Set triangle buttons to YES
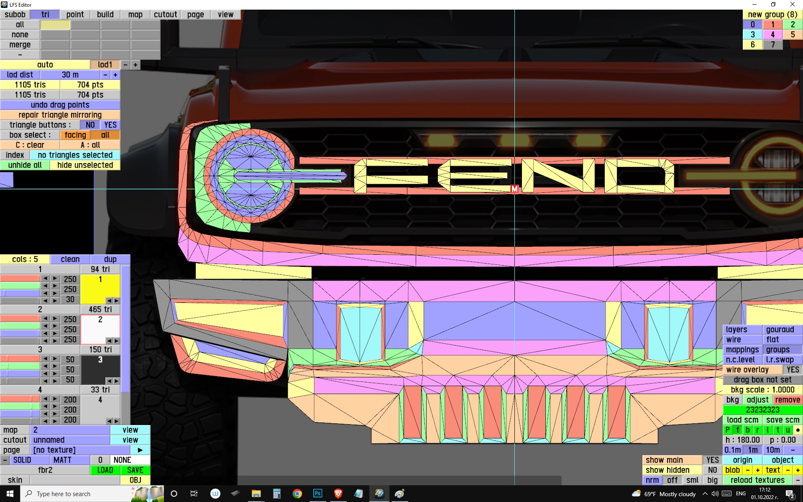Viewport: 803px width, 502px height. [x=110, y=125]
